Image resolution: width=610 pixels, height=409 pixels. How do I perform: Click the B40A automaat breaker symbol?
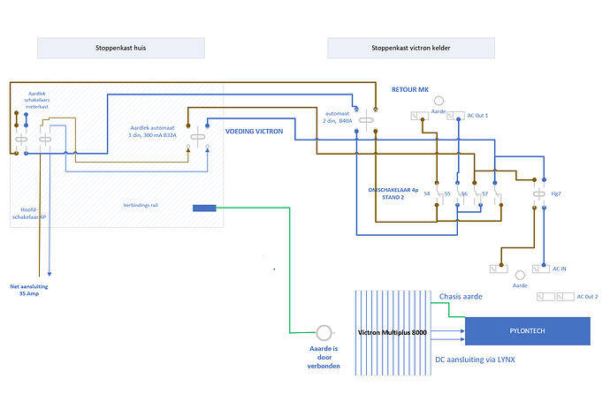coord(366,120)
